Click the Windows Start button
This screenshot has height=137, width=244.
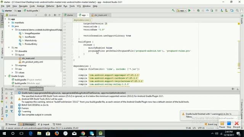(4, 134)
